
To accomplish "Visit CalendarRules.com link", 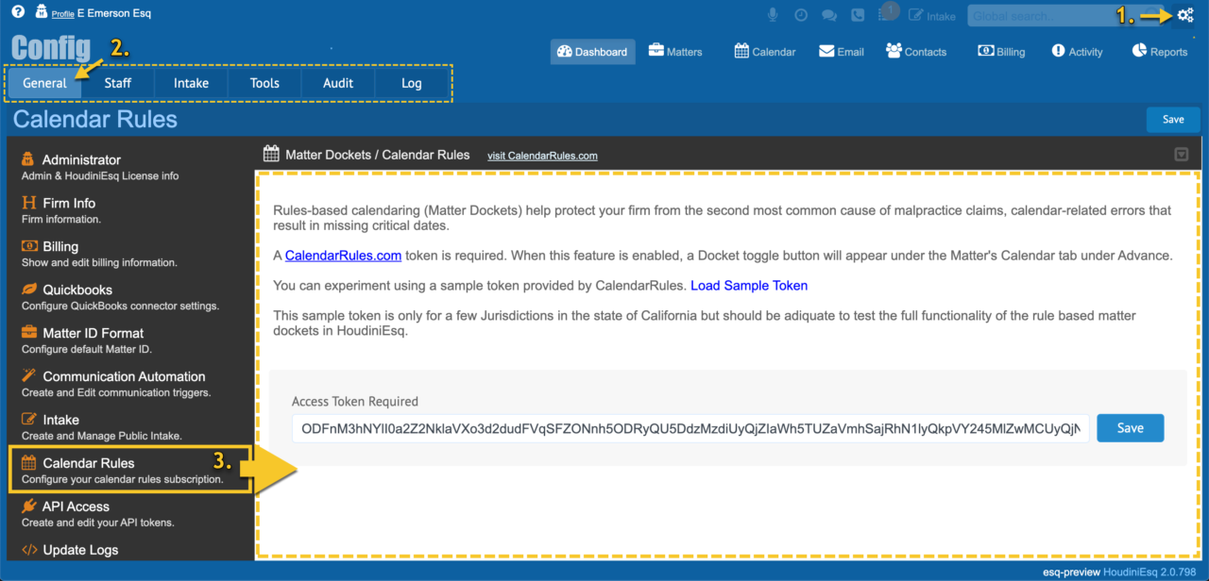I will coord(542,156).
